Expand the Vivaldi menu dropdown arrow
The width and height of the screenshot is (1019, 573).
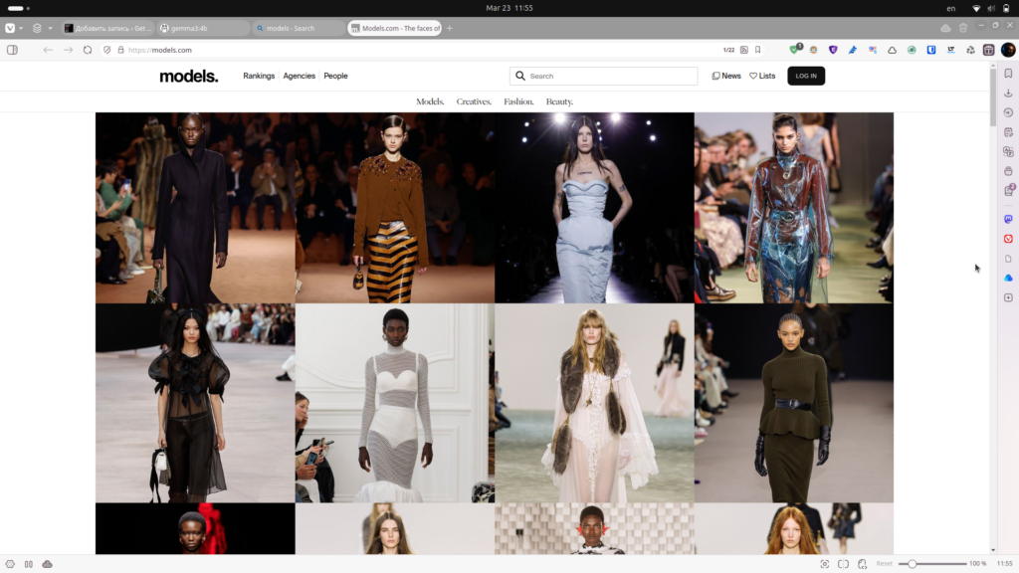coord(21,28)
